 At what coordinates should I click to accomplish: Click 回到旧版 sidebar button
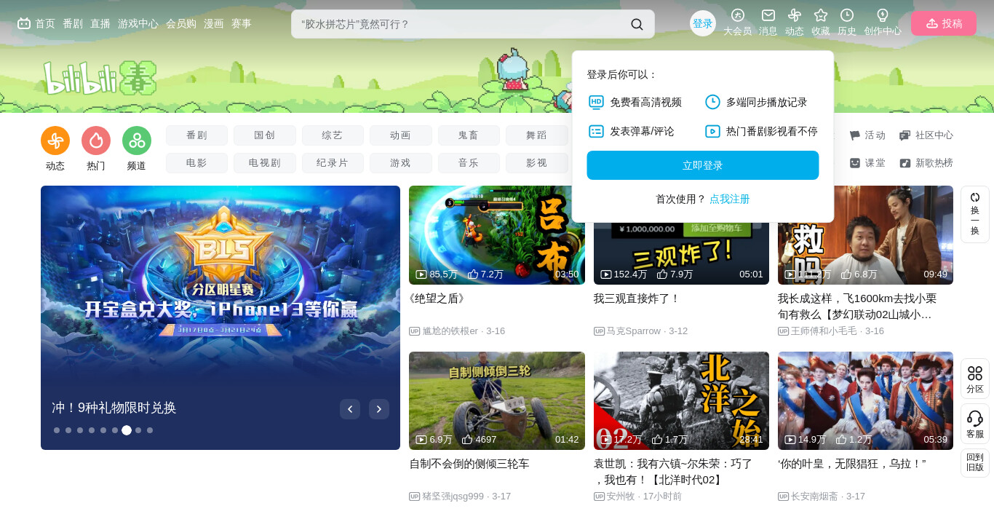coord(975,462)
